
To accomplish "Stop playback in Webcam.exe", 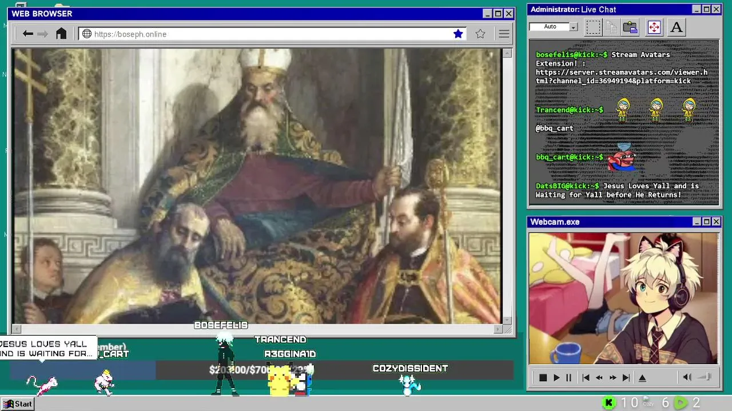I will point(543,377).
